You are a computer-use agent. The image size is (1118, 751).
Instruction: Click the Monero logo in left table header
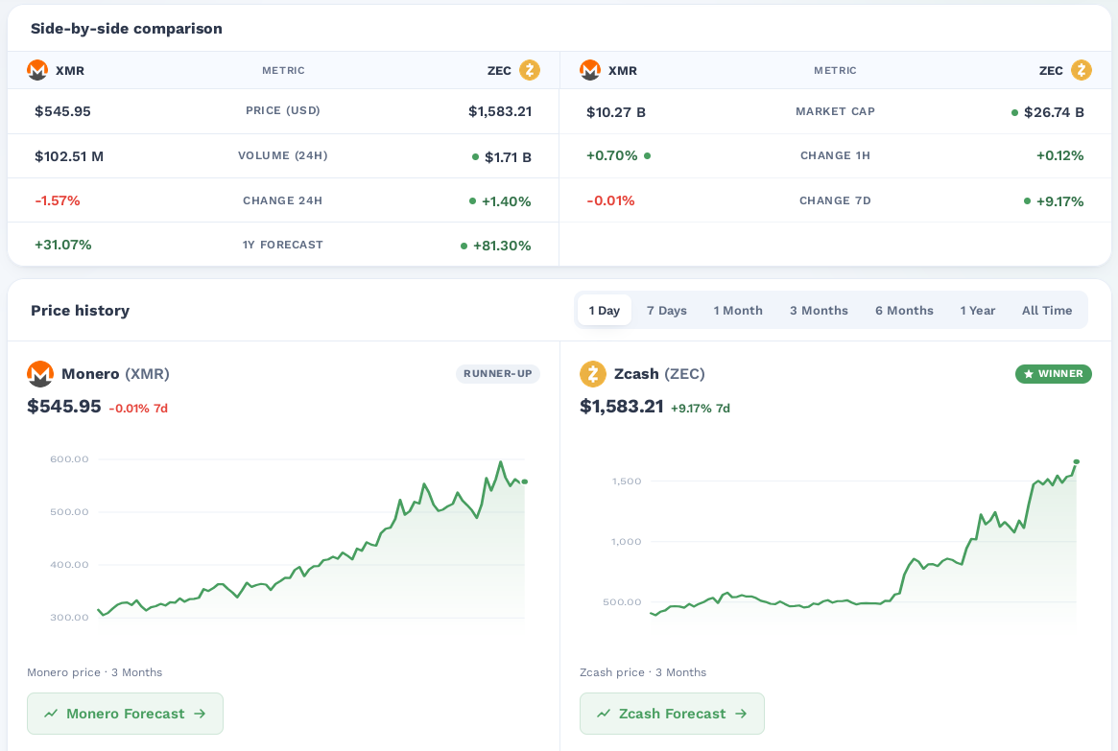[37, 70]
